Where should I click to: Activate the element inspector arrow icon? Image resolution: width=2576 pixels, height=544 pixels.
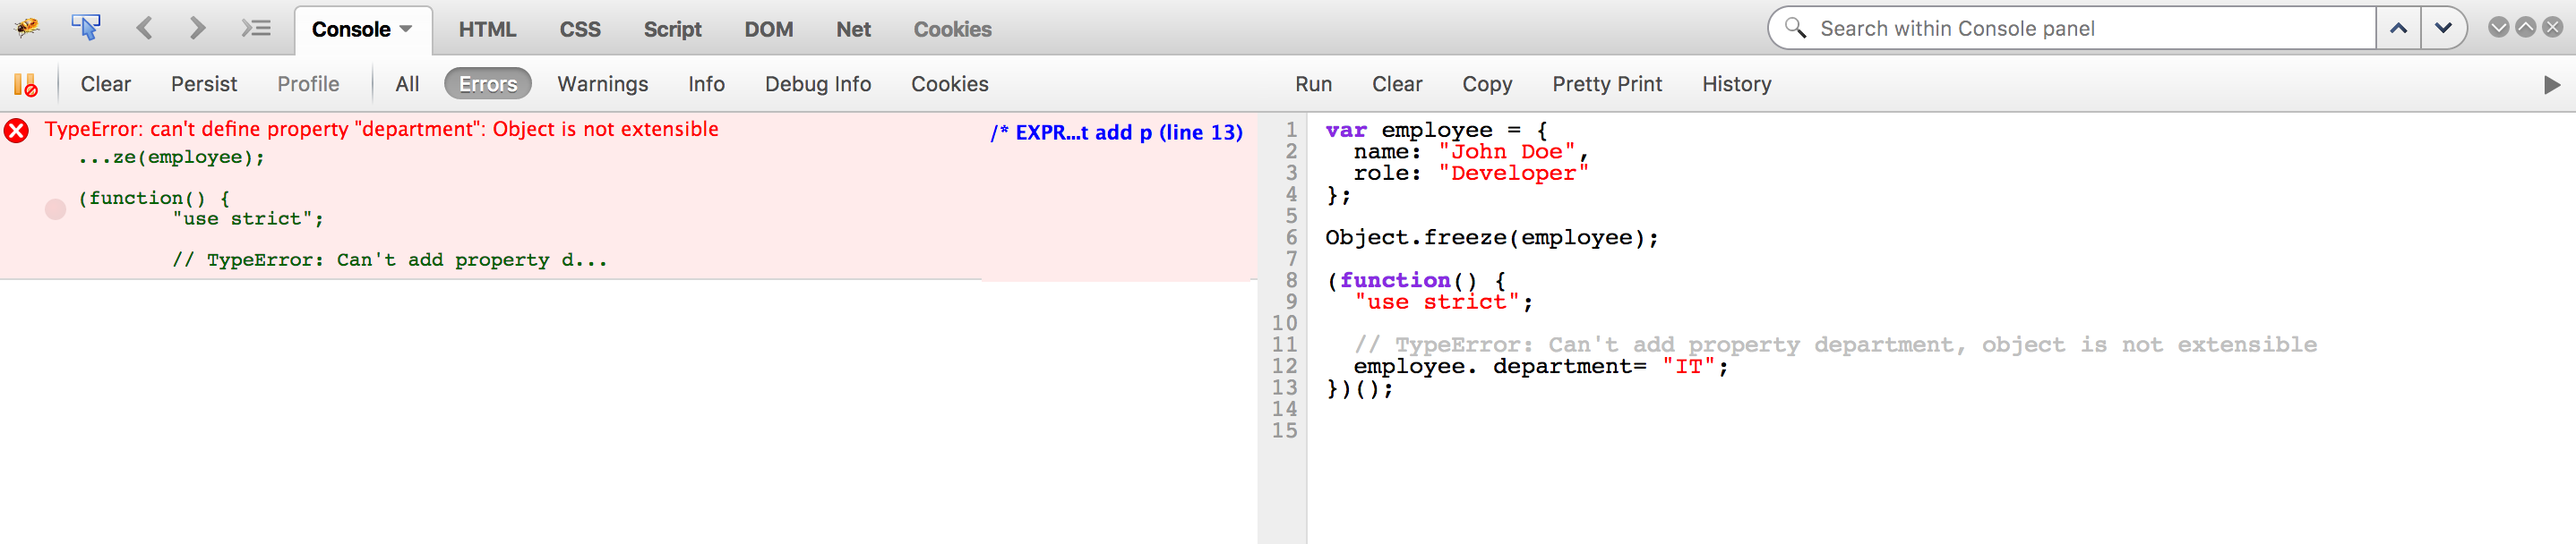[86, 28]
